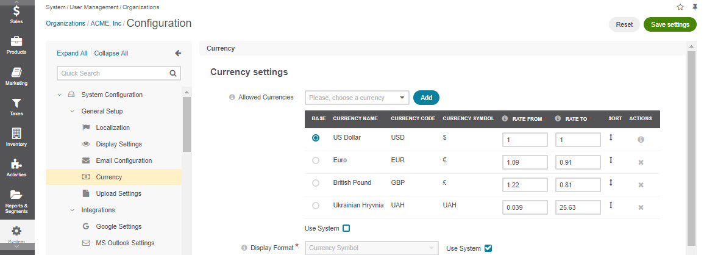
Task: Select Euro as base currency
Action: 316,160
